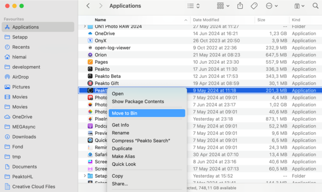Select the Reminders app icon

click(90, 147)
